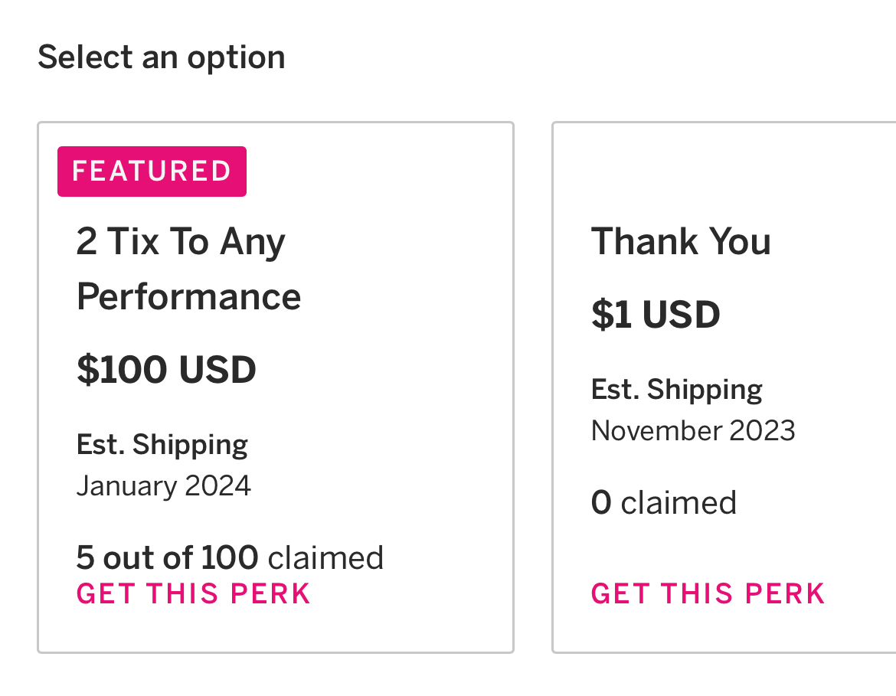Screen dimensions: 896x696
Task: Click "USD" in the $100 price
Action: tap(217, 371)
